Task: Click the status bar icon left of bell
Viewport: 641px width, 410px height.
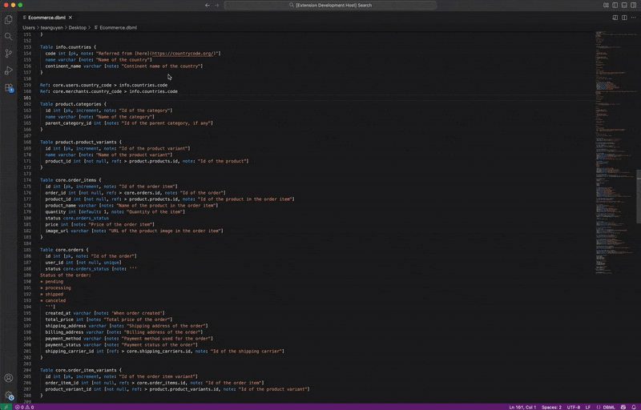Action: (623, 407)
